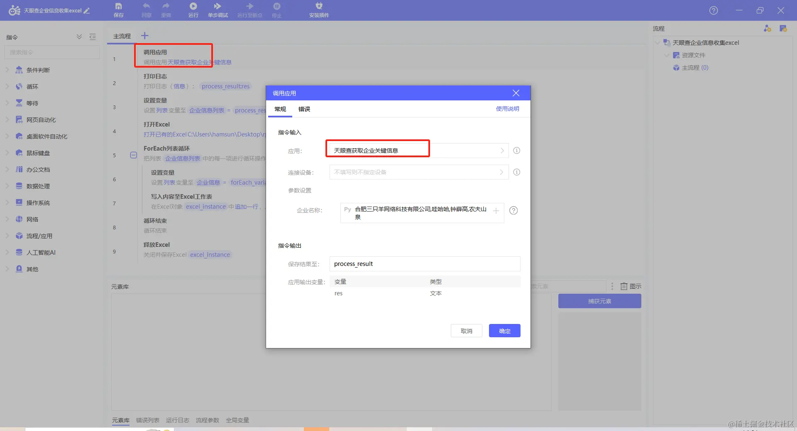The width and height of the screenshot is (797, 431).
Task: Click the pencil icon to rename the project
Action: tap(87, 11)
